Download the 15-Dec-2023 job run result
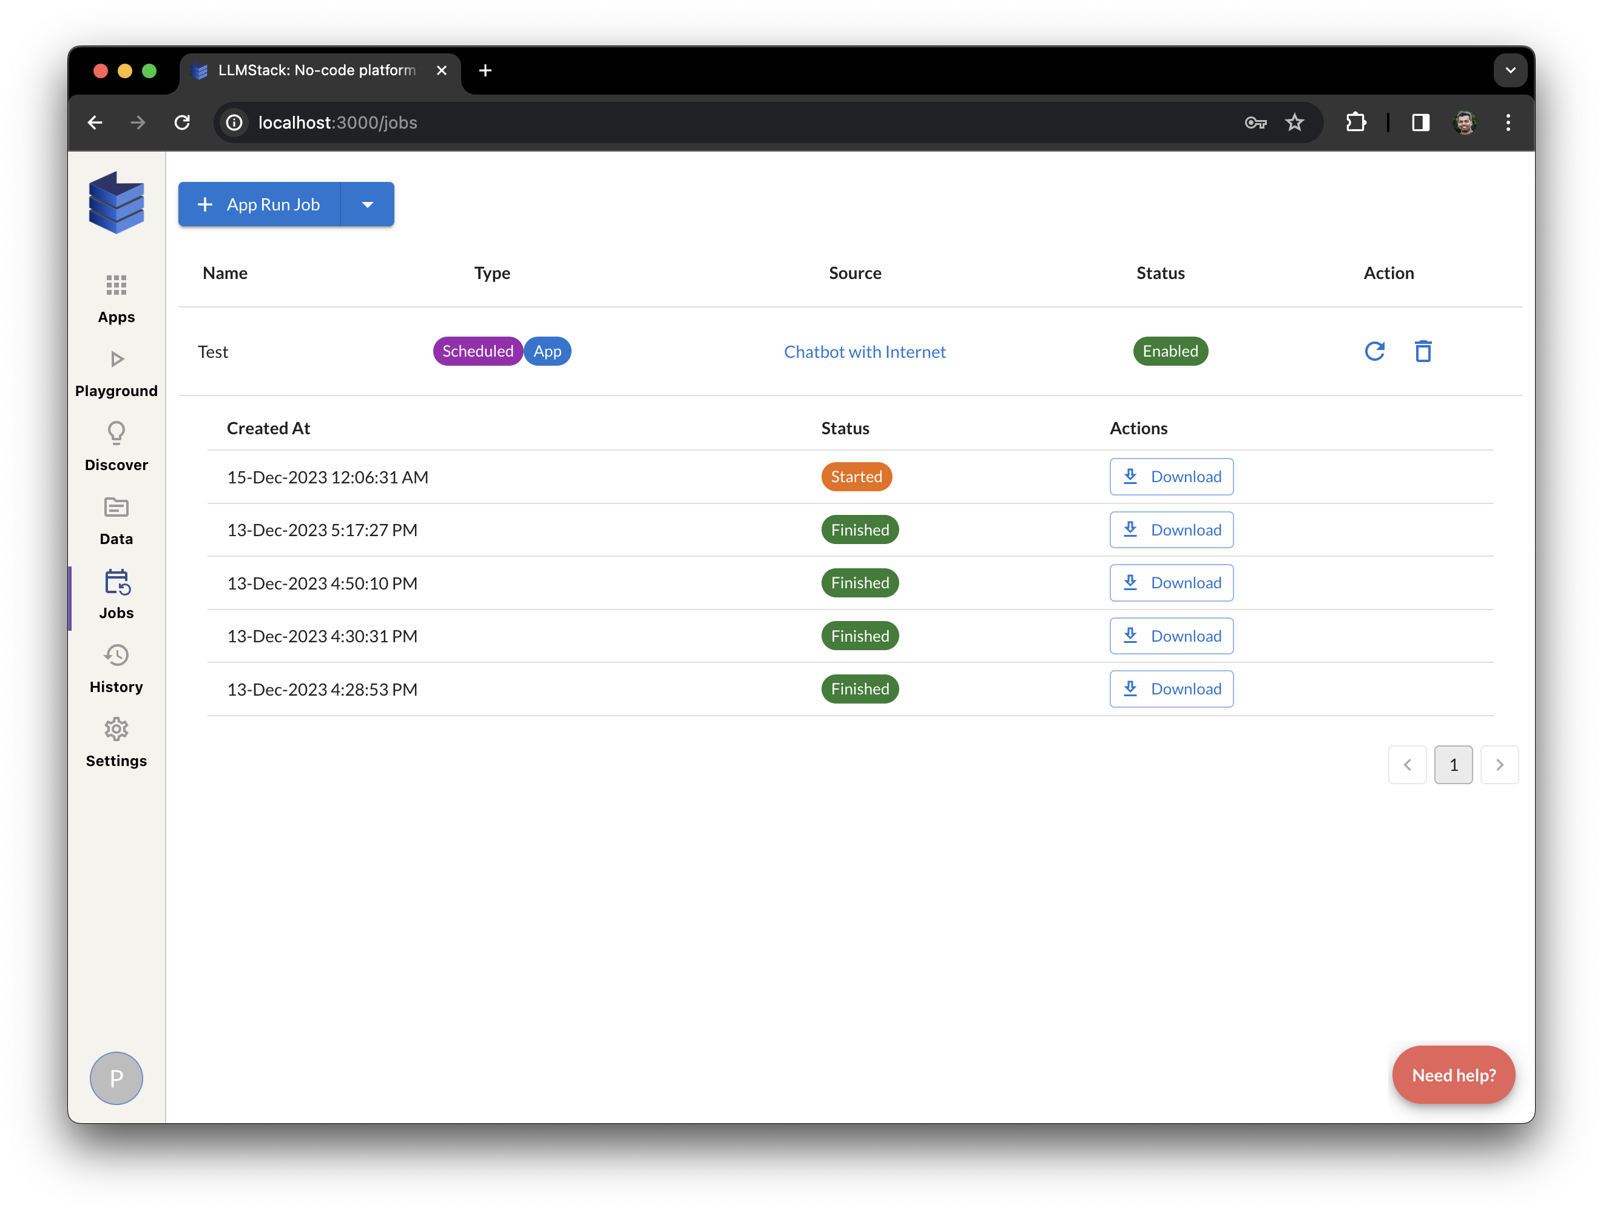Image resolution: width=1603 pixels, height=1213 pixels. [x=1171, y=476]
